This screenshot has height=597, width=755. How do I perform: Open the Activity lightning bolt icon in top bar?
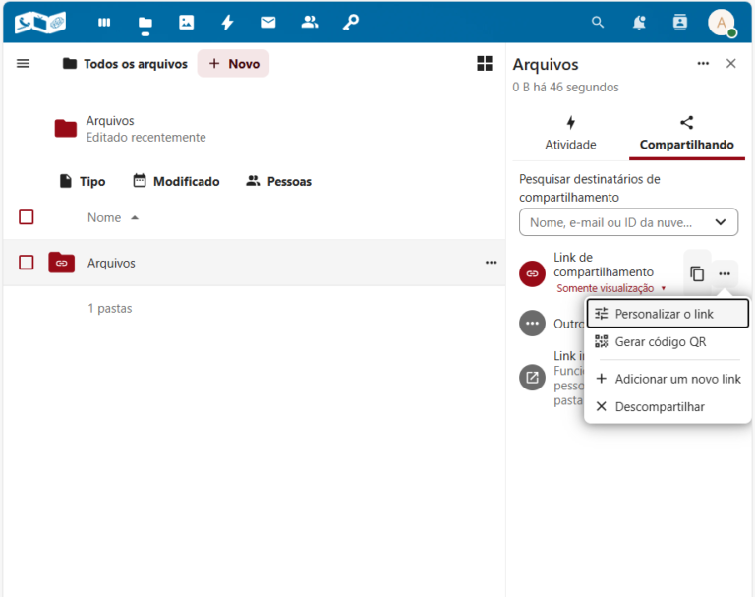pos(227,22)
